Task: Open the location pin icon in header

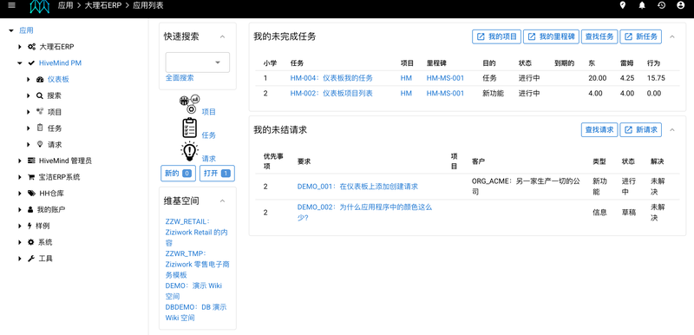Action: (623, 5)
